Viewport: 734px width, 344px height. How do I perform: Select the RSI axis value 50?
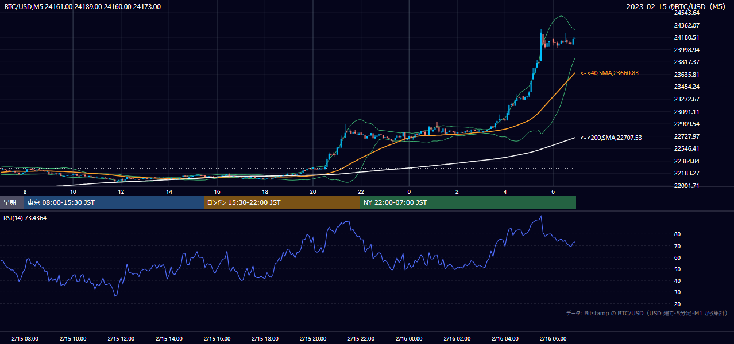pos(677,269)
